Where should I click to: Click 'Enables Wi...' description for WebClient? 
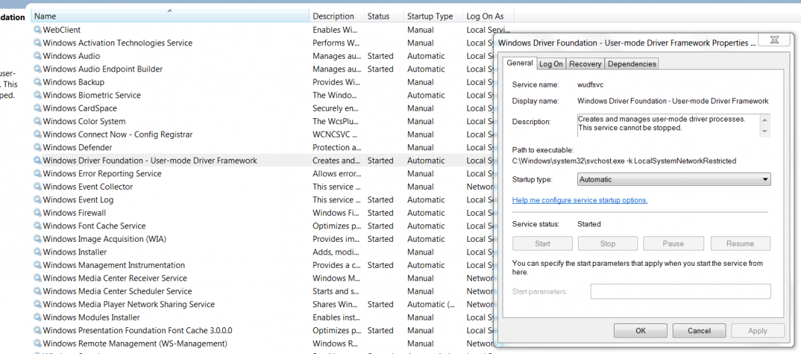tap(335, 30)
